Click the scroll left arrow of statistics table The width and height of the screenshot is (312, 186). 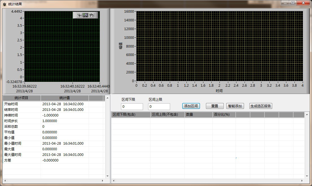pyautogui.click(x=5, y=181)
